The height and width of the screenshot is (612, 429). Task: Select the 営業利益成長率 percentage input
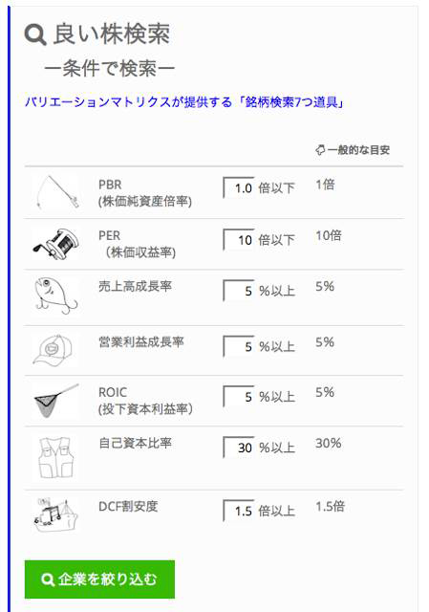(x=239, y=346)
